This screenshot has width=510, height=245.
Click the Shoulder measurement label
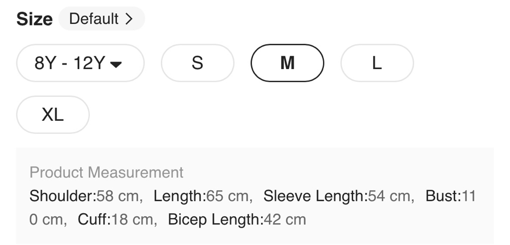pyautogui.click(x=62, y=196)
